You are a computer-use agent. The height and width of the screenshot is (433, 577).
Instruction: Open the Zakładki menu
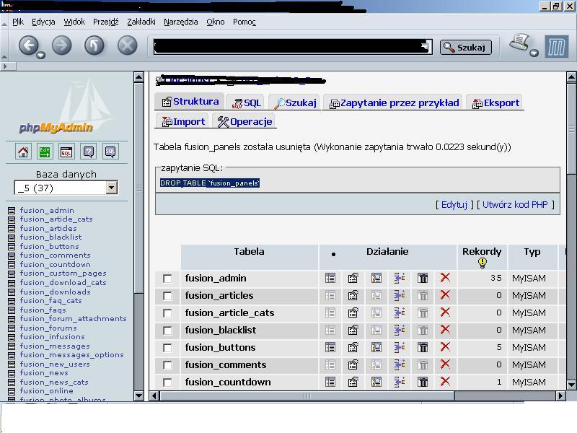[x=141, y=22]
